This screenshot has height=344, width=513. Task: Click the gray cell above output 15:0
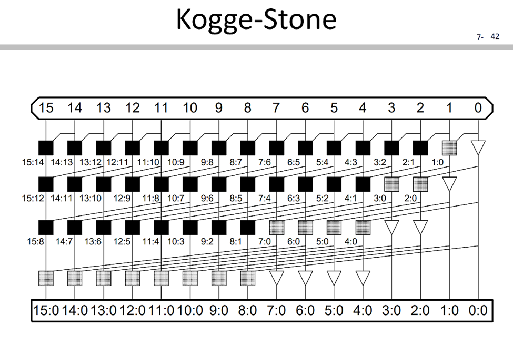coord(46,278)
